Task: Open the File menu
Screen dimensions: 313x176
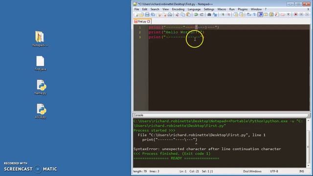Action: point(136,9)
